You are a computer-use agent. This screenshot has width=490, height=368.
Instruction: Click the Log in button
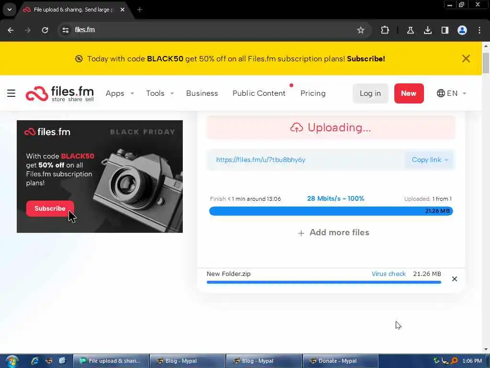370,93
